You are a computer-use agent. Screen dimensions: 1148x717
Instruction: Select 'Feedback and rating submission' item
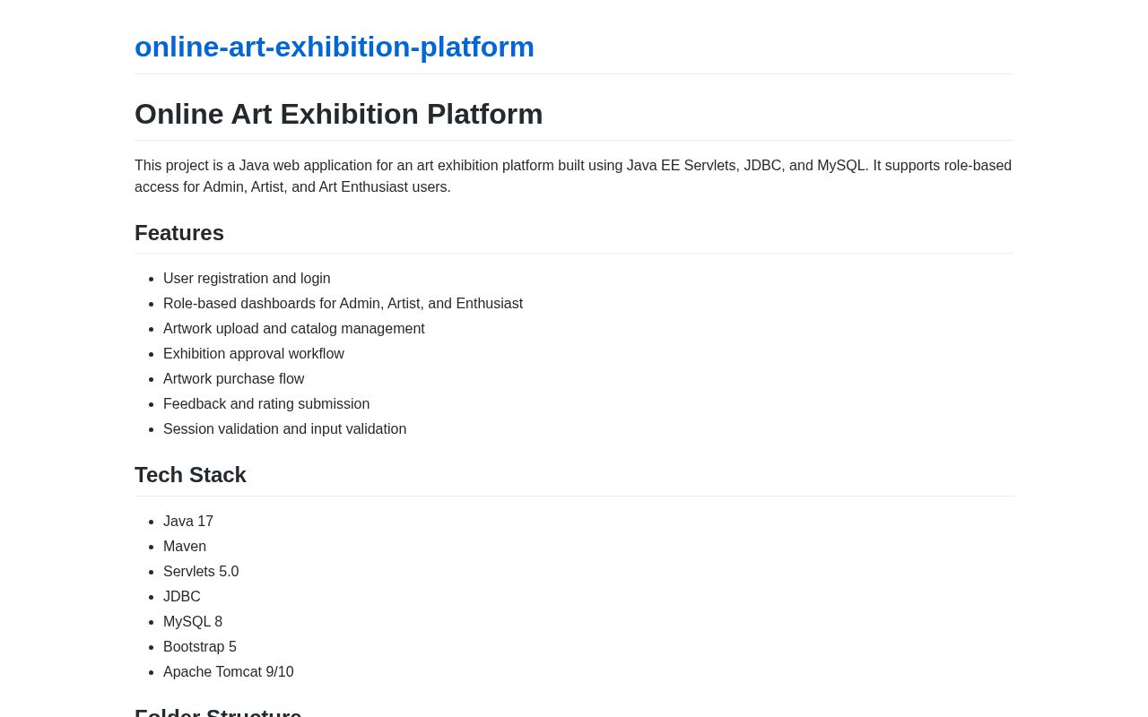[266, 404]
